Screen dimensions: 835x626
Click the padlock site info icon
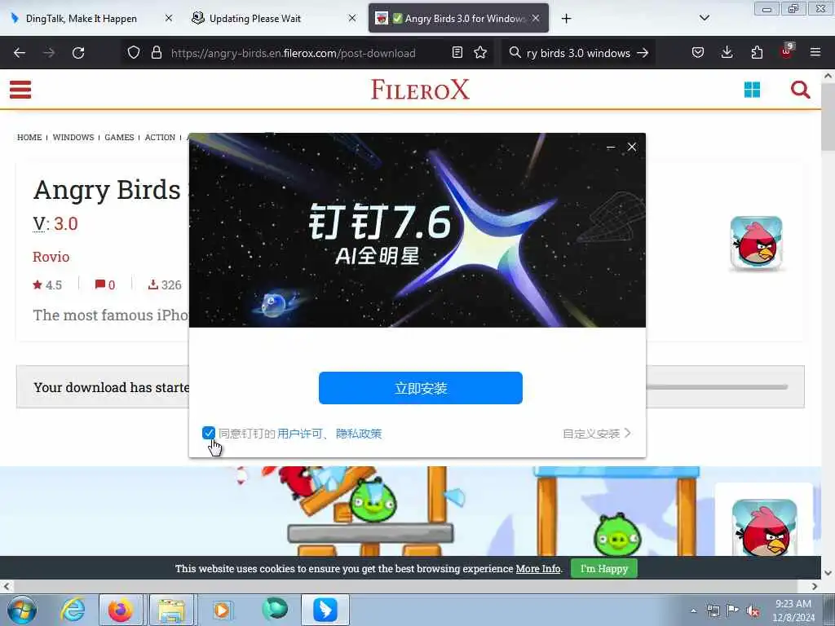tap(157, 53)
